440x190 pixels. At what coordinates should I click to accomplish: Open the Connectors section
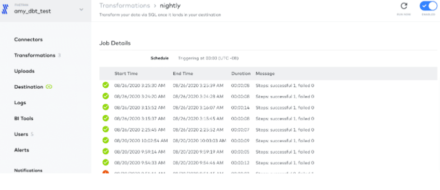click(x=29, y=39)
